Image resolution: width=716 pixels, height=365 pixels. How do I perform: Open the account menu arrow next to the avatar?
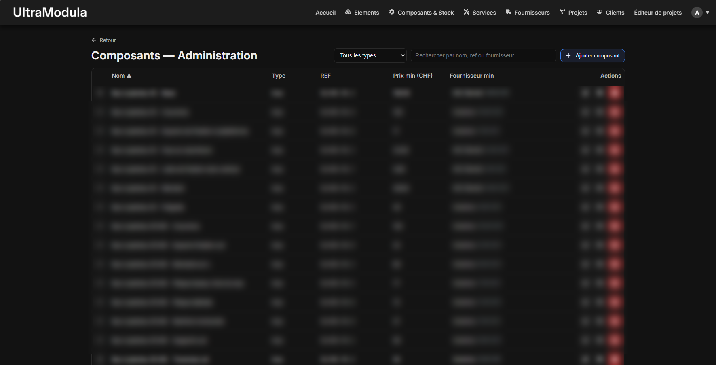pyautogui.click(x=708, y=13)
